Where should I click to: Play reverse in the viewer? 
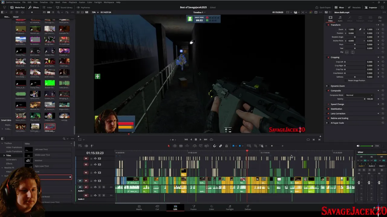(x=191, y=140)
